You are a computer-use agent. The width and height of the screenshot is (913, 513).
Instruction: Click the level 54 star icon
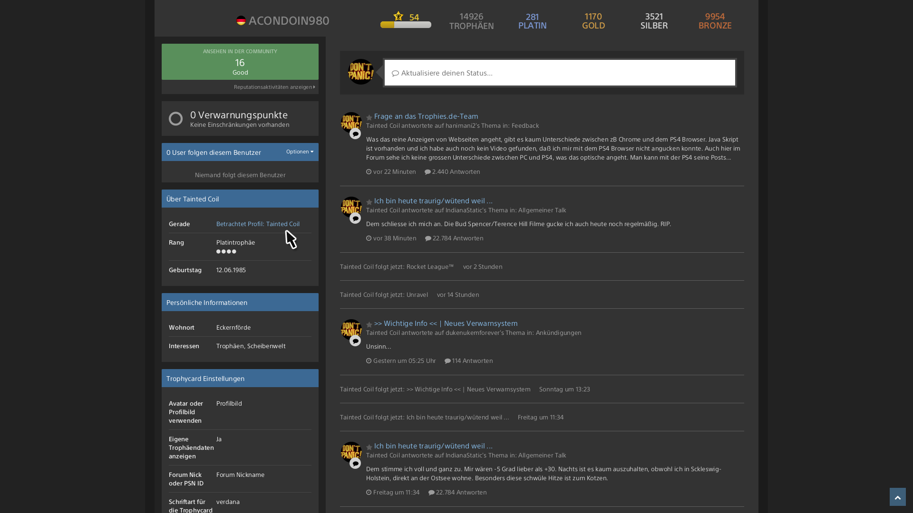398,16
